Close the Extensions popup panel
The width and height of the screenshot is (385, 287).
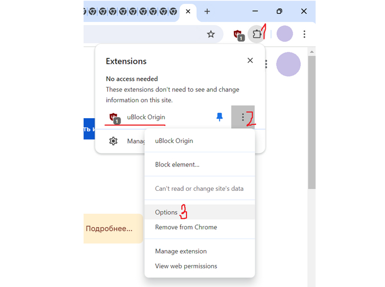[x=250, y=60]
